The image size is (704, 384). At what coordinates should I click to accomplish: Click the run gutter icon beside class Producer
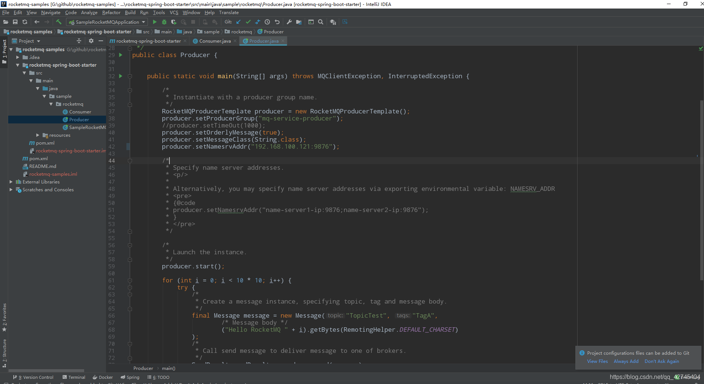pos(120,55)
